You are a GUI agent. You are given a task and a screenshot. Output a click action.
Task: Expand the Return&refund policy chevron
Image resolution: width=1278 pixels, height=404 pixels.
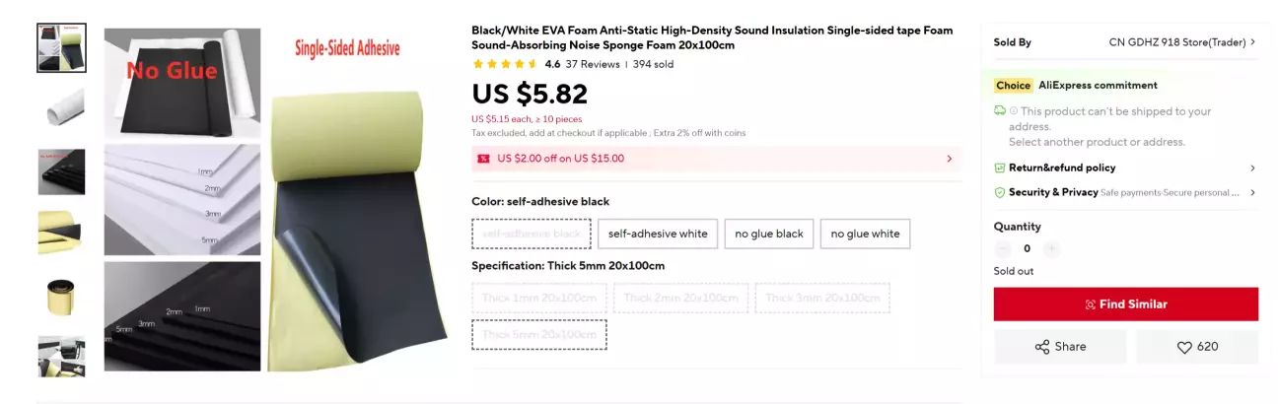1252,168
